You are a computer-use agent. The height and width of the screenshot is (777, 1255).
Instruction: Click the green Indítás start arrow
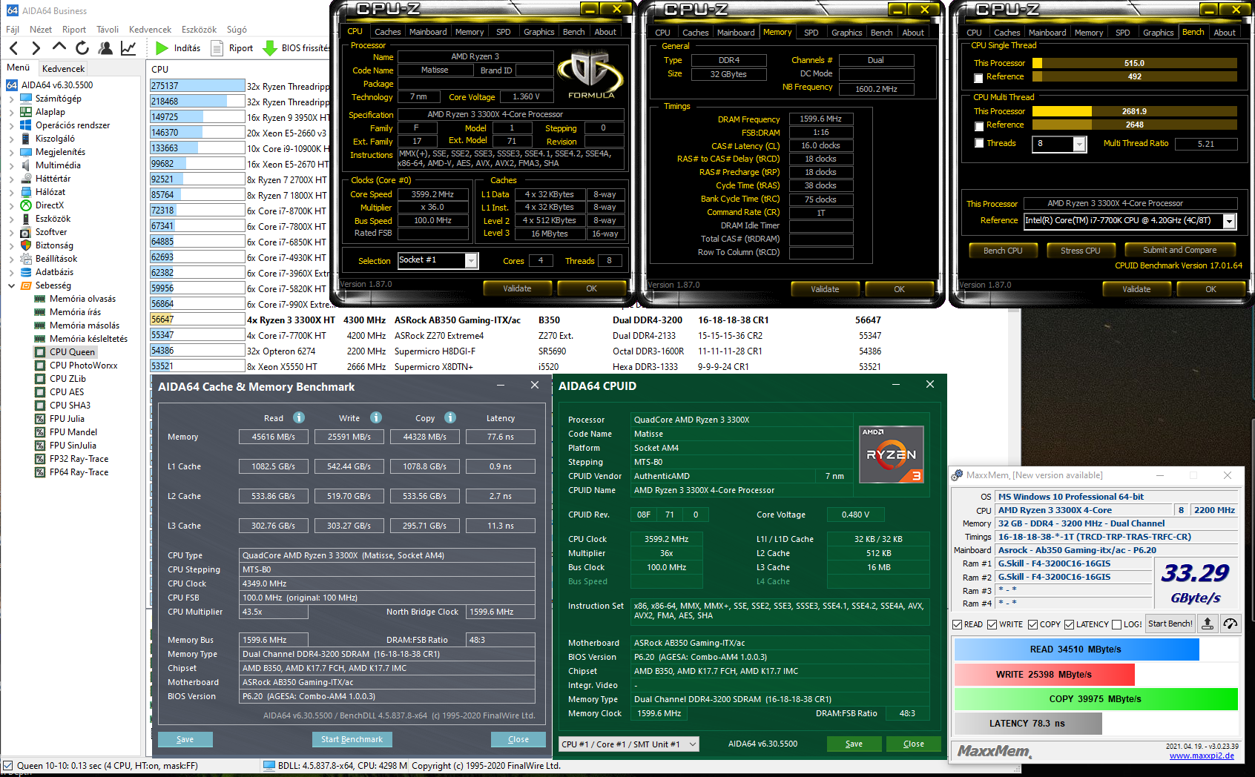(x=162, y=48)
